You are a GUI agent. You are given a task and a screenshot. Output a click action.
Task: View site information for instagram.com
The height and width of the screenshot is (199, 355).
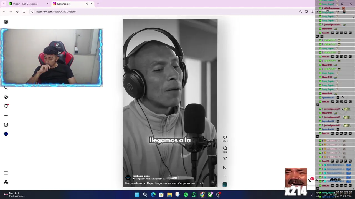pyautogui.click(x=32, y=12)
